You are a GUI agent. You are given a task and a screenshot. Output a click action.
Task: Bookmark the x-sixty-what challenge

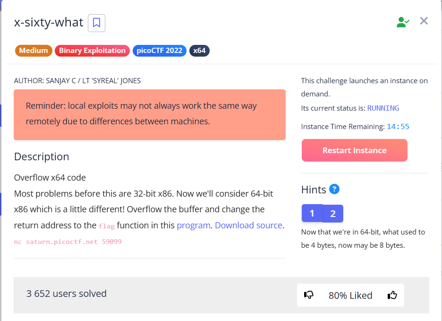[96, 23]
